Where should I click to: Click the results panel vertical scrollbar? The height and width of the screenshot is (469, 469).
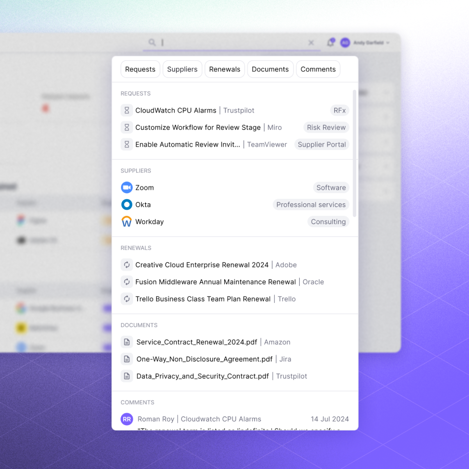pos(355,153)
